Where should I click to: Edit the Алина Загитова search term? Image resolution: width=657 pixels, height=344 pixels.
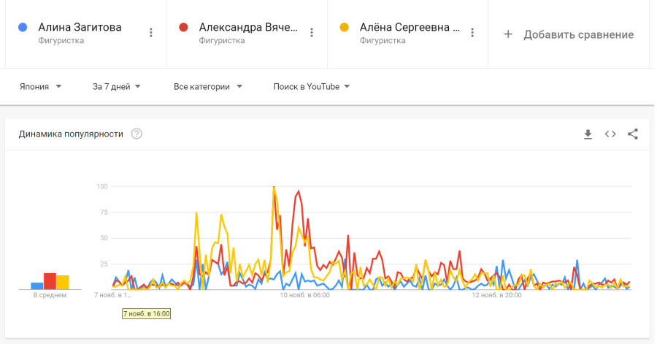[x=80, y=28]
